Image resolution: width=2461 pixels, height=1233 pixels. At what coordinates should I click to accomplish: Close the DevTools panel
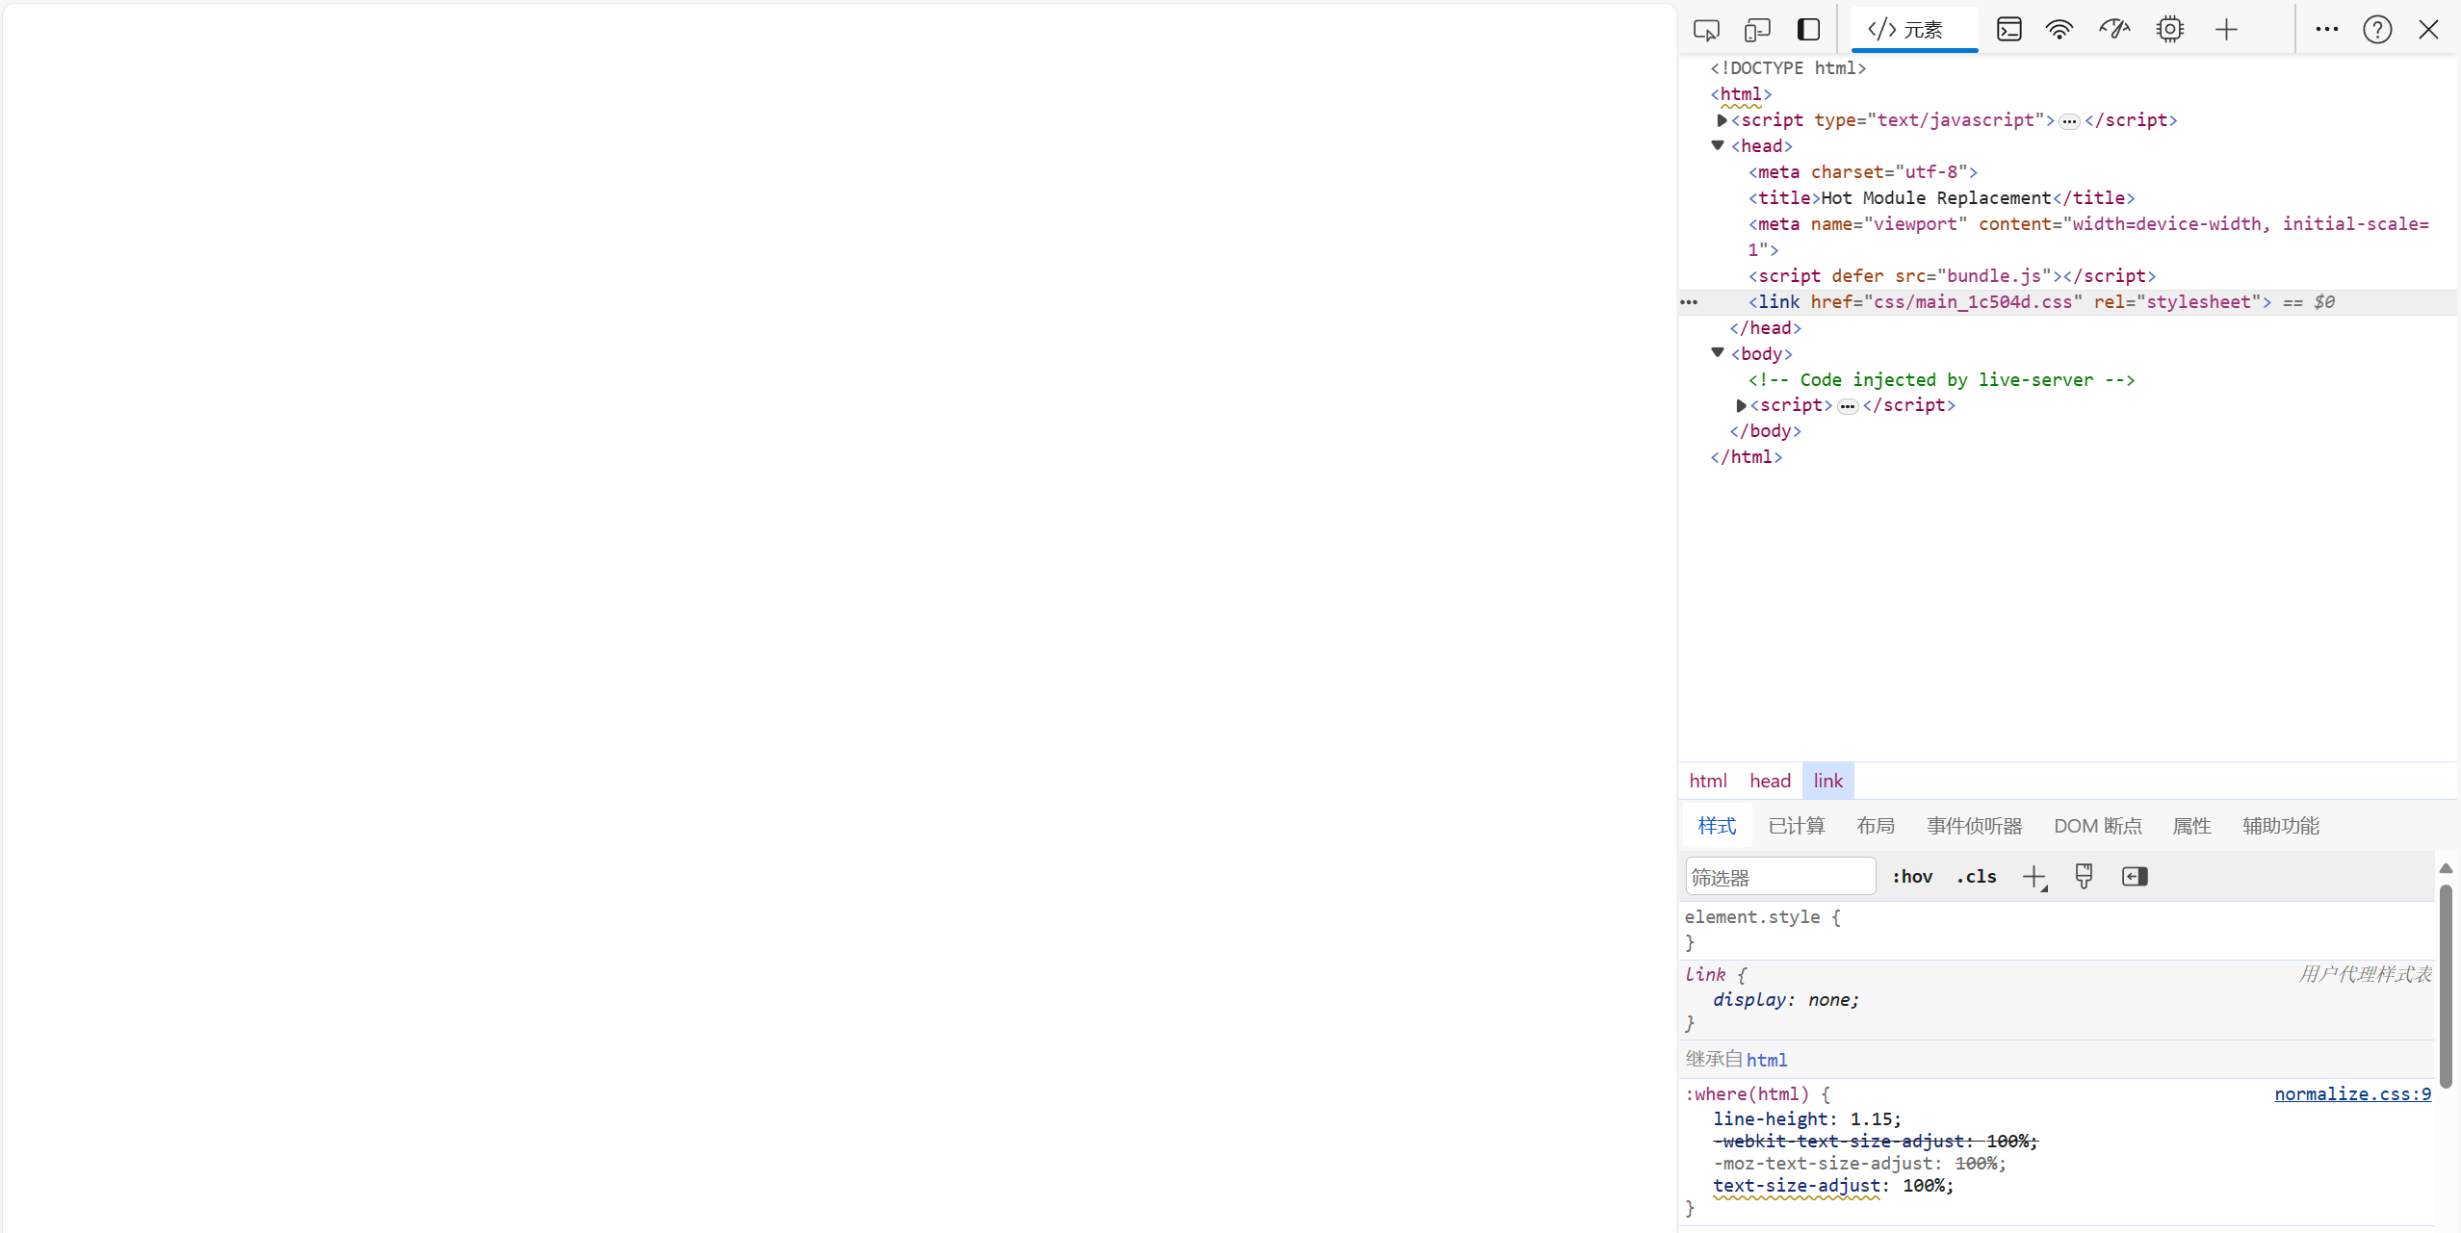(x=2428, y=30)
